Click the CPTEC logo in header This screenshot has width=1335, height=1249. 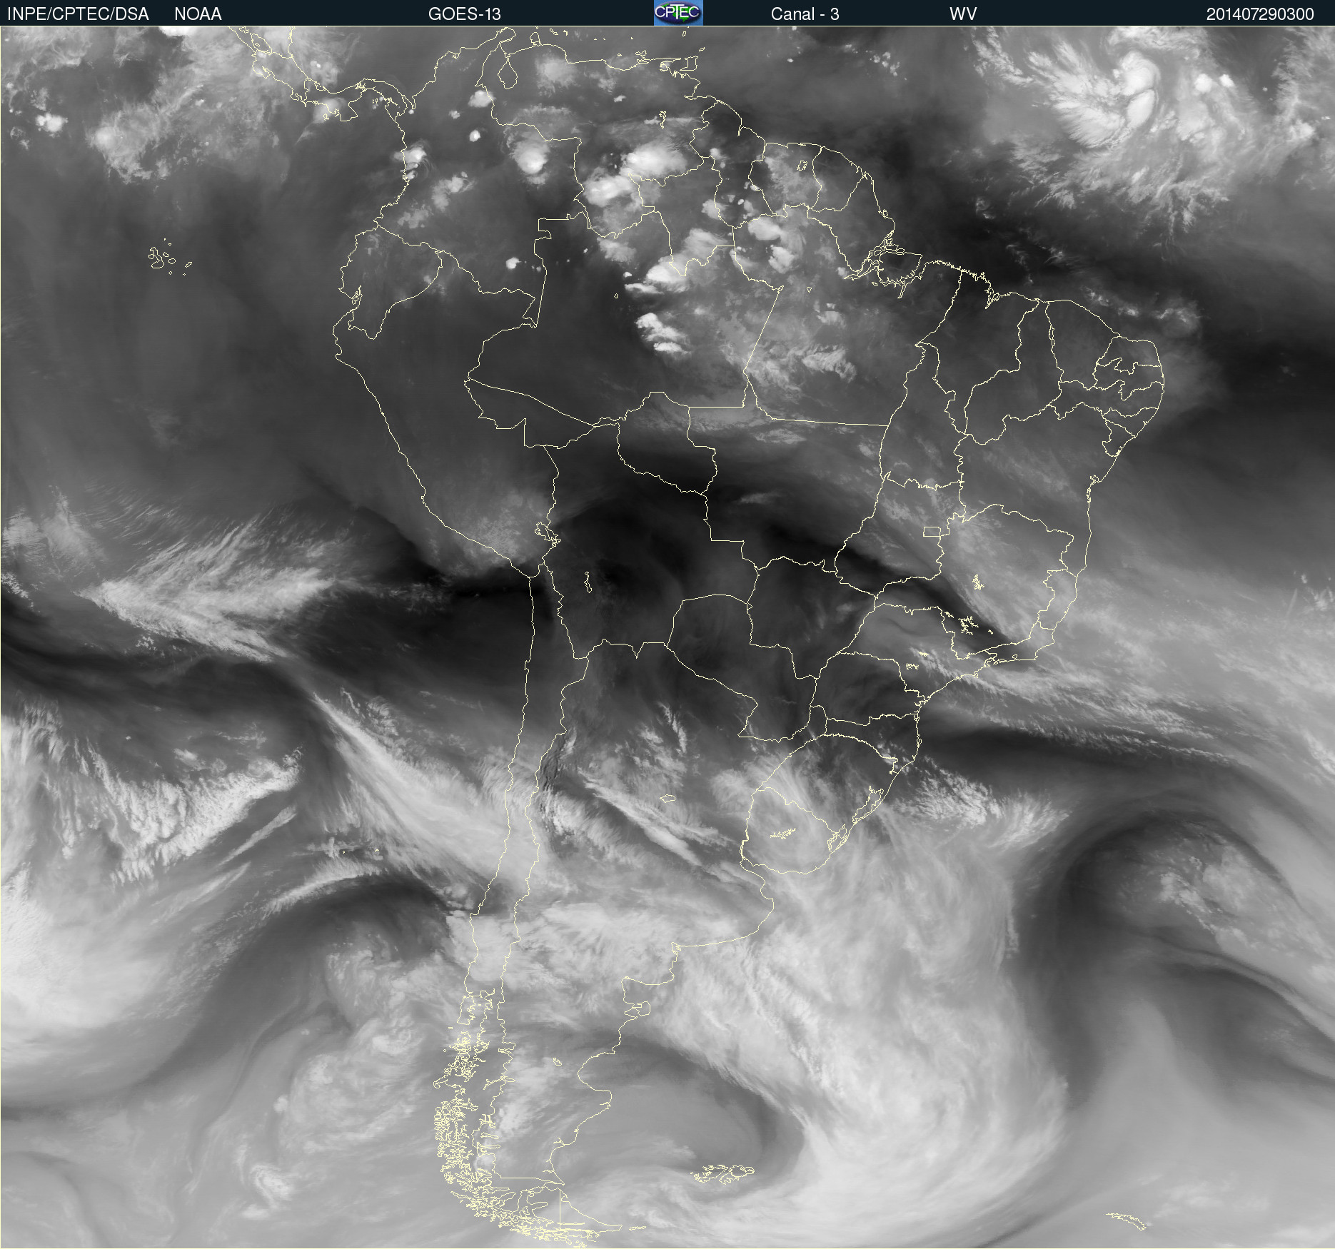(678, 13)
